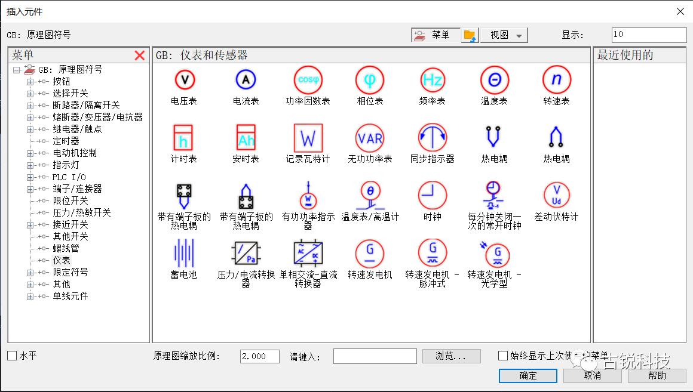Pick the 计时表 hour meter symbol

[183, 138]
